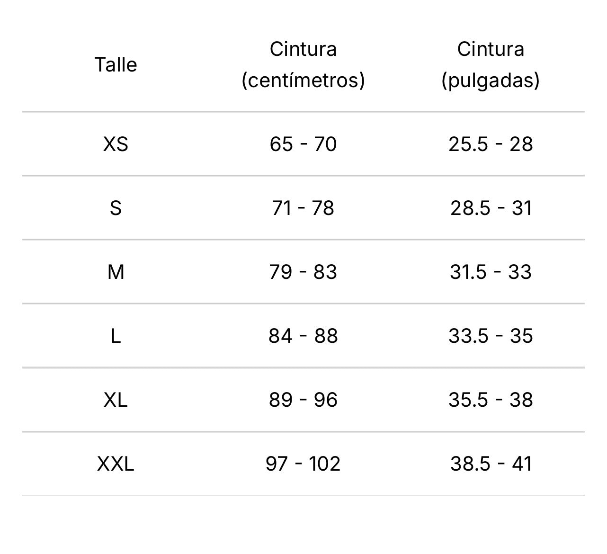Viewport: 607px width, 554px height.
Task: Select the 28.5 - 31 inches cell
Action: pyautogui.click(x=491, y=208)
